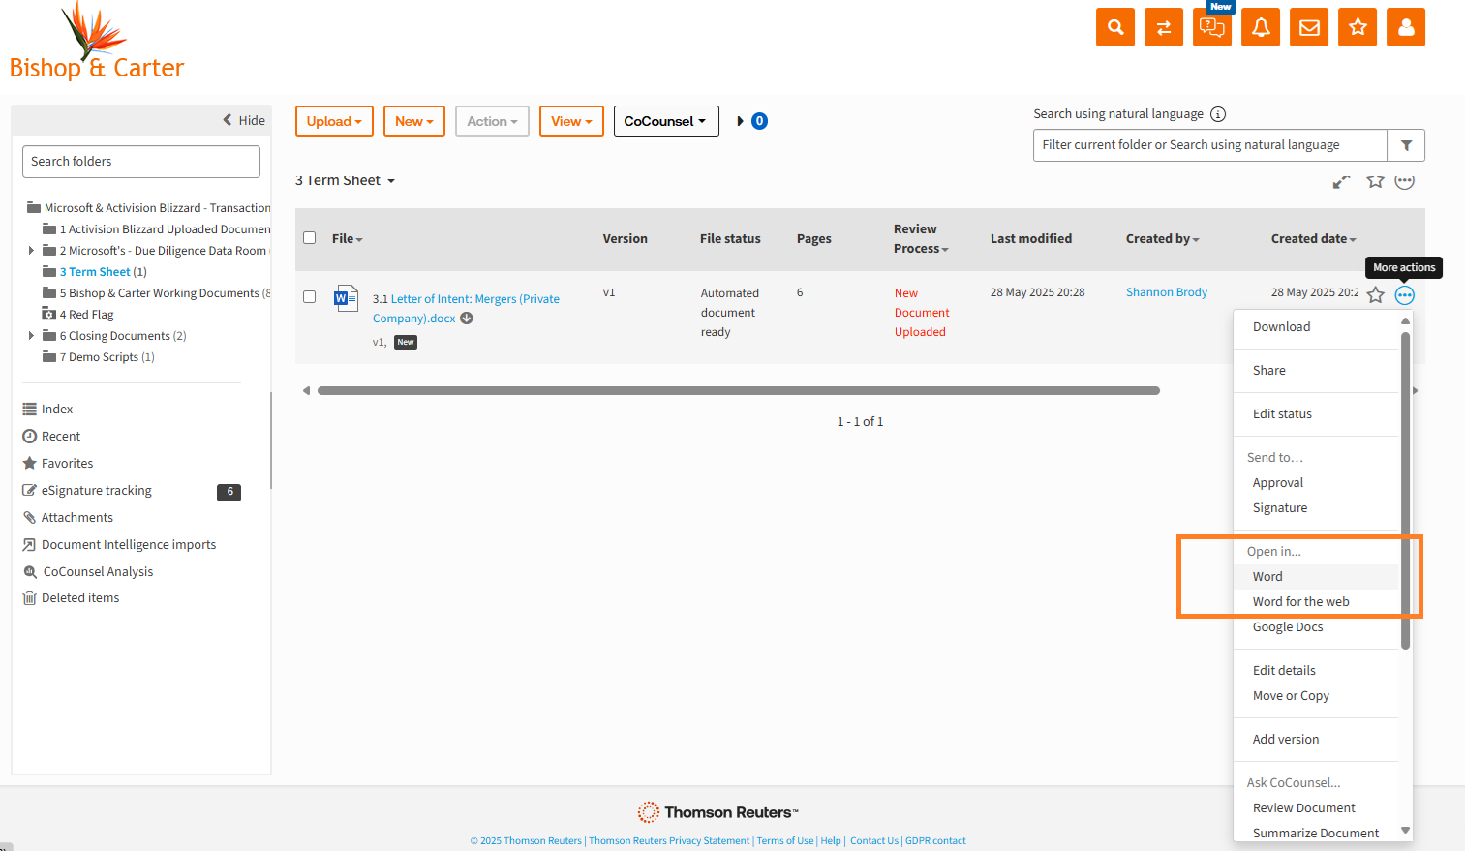Image resolution: width=1465 pixels, height=851 pixels.
Task: Open the folder more-options ellipsis icon
Action: pyautogui.click(x=1405, y=181)
